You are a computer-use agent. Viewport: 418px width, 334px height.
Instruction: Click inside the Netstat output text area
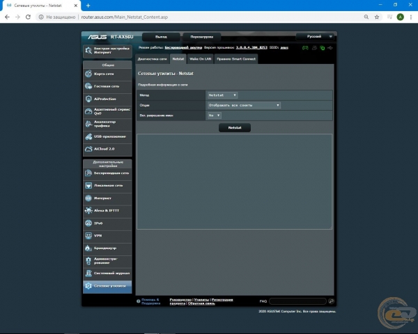coord(235,182)
